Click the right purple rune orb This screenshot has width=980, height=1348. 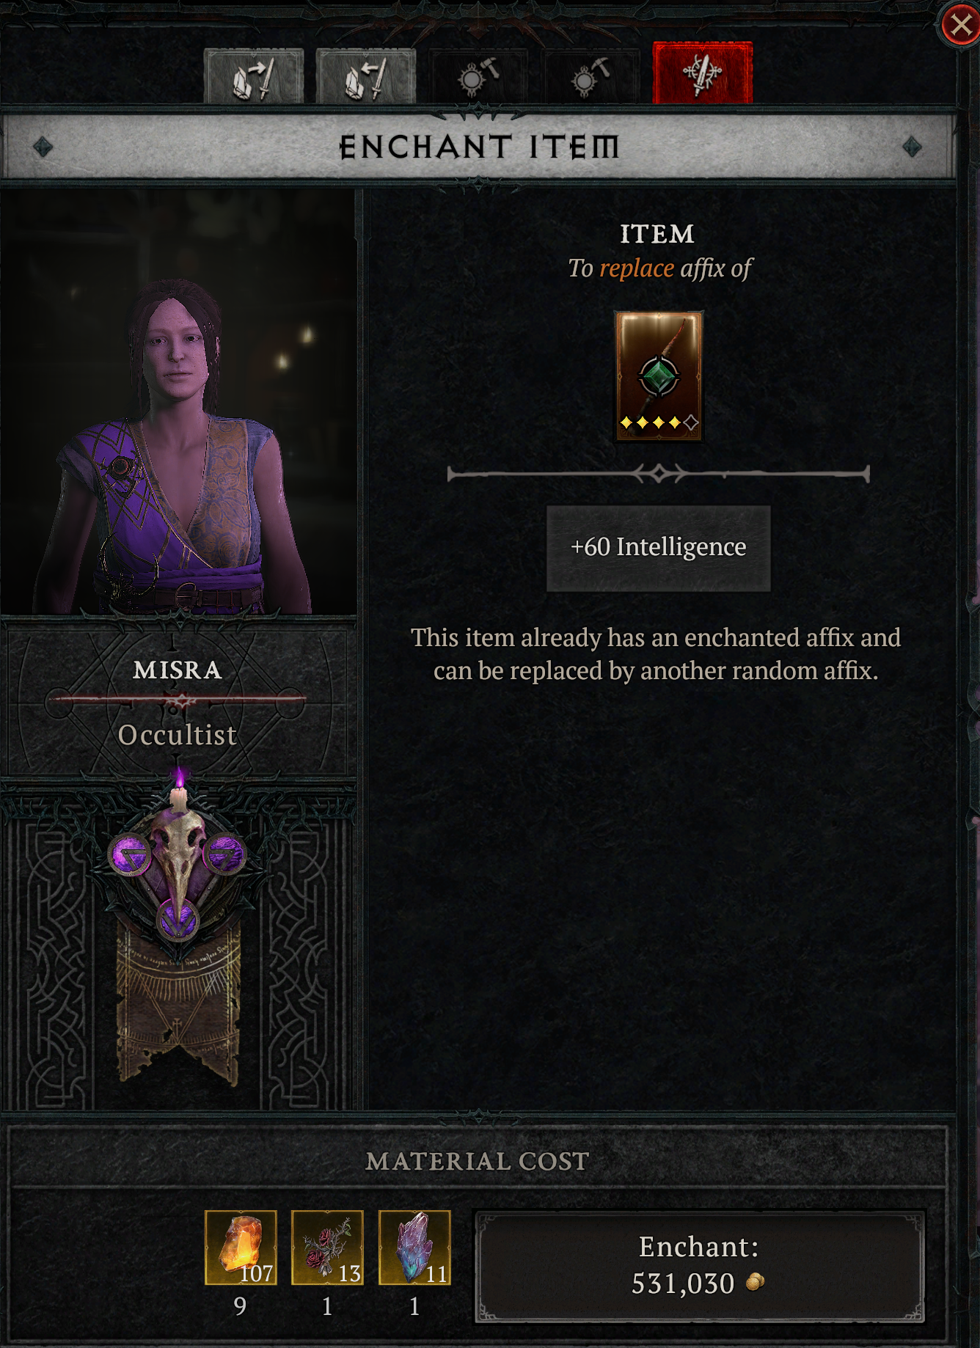click(x=224, y=854)
